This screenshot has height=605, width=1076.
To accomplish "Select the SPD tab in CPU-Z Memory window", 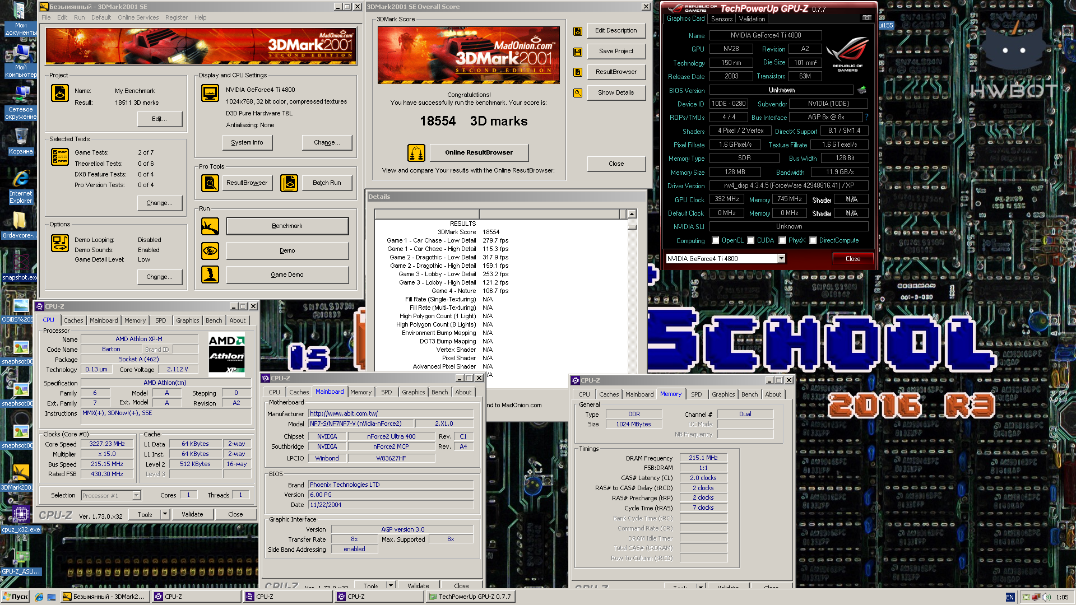I will [x=696, y=394].
